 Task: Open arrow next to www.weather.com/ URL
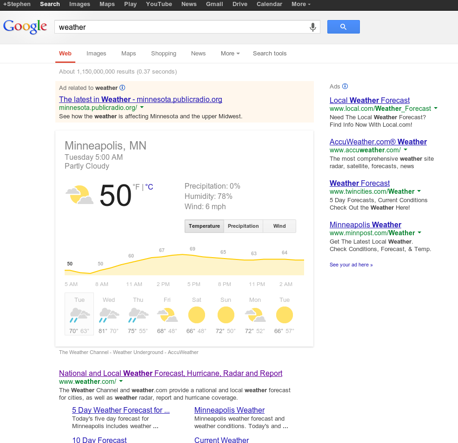[x=121, y=381]
